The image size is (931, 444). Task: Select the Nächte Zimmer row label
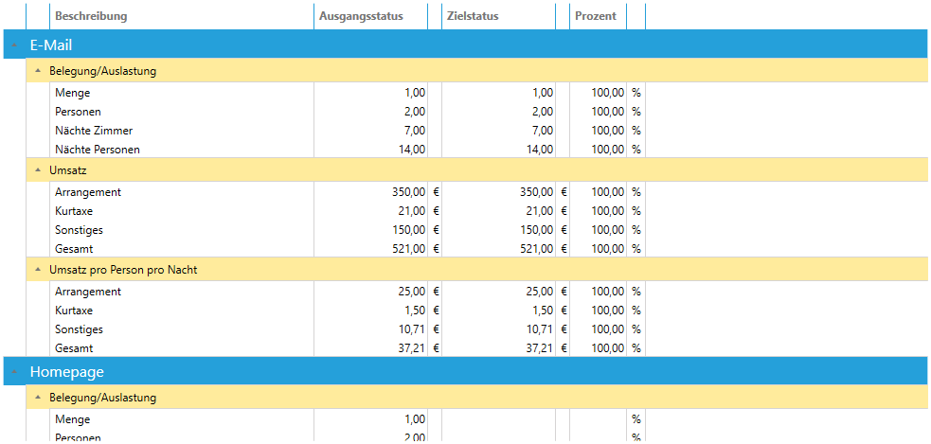click(x=94, y=131)
